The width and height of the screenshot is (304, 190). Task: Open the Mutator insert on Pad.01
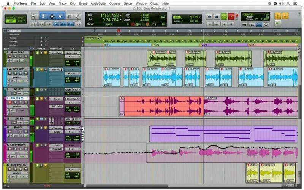coord(56,132)
